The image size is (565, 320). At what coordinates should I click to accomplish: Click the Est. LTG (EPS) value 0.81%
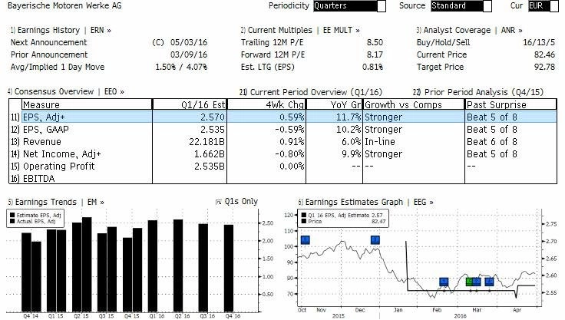(372, 67)
